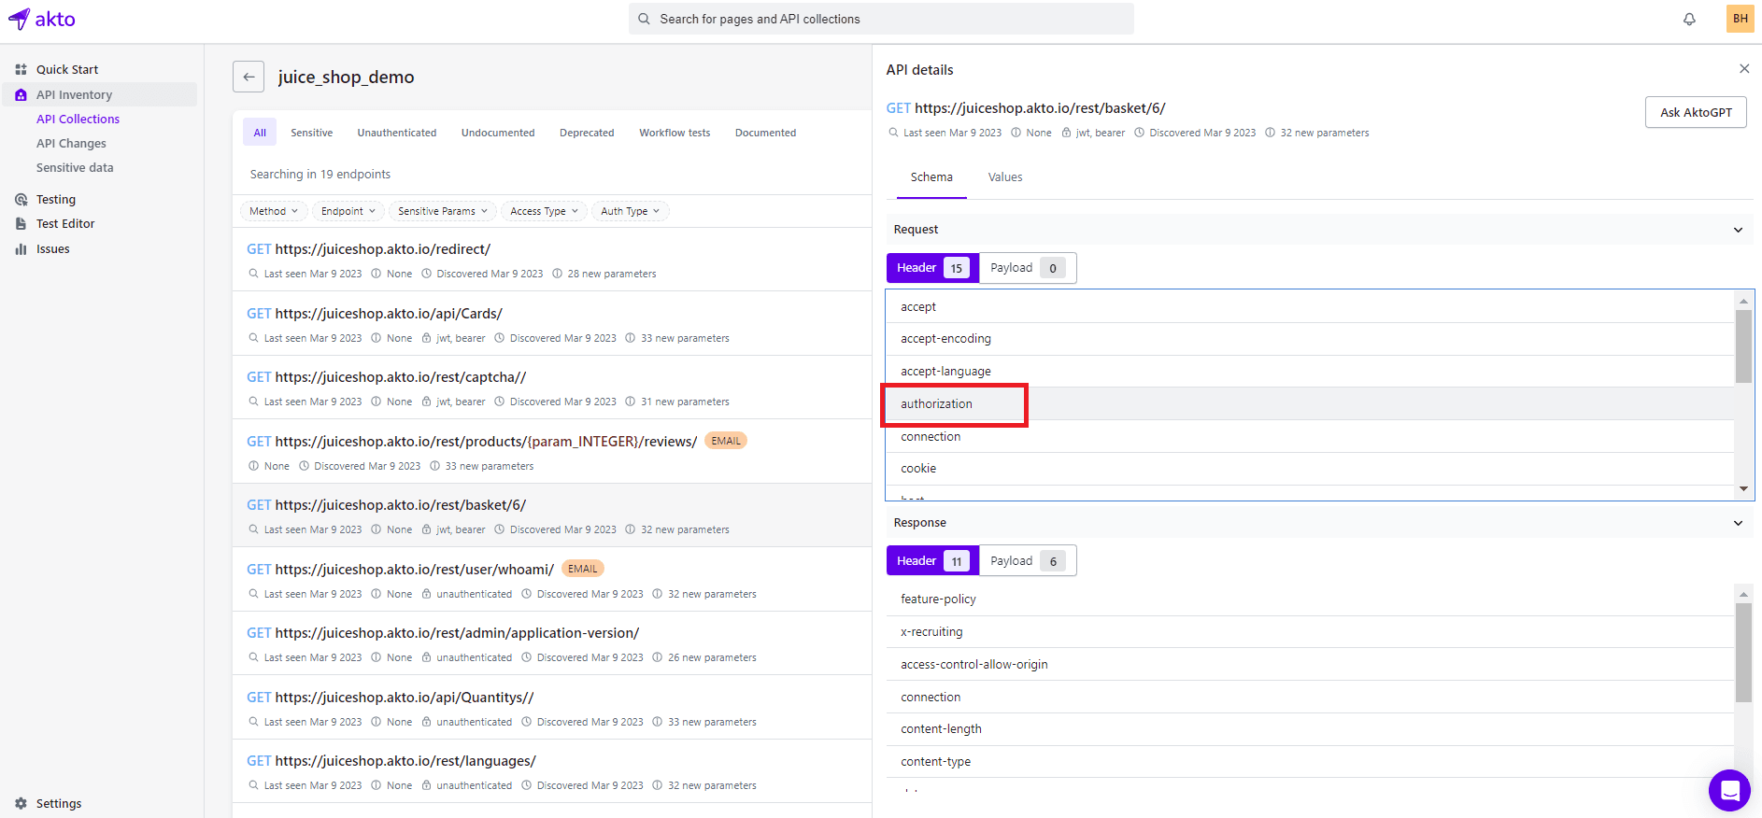The width and height of the screenshot is (1762, 818).
Task: Open the Endpoint filter dropdown
Action: (348, 211)
